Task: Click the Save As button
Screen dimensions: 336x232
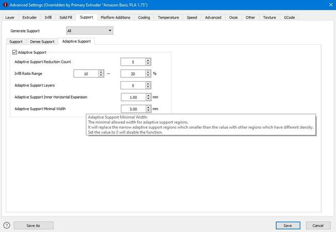Action: point(34,225)
